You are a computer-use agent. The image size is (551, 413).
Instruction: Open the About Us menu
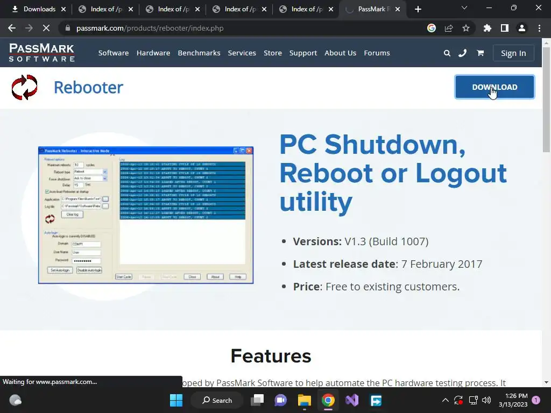click(x=340, y=53)
